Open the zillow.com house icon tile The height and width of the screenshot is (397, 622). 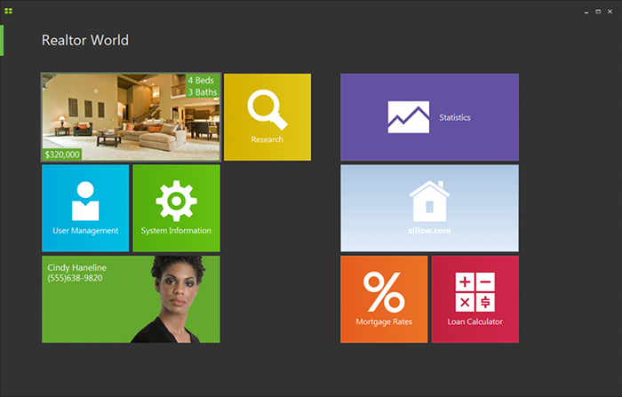coord(429,208)
